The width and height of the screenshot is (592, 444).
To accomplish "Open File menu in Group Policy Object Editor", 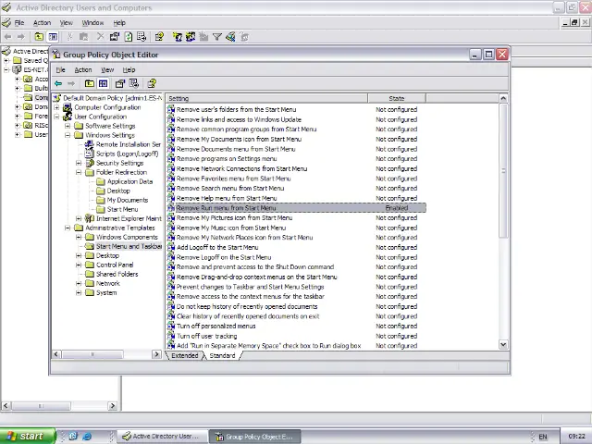I will 61,70.
